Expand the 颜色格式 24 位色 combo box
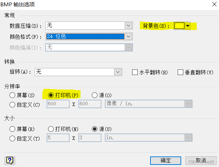 [x=89, y=37]
